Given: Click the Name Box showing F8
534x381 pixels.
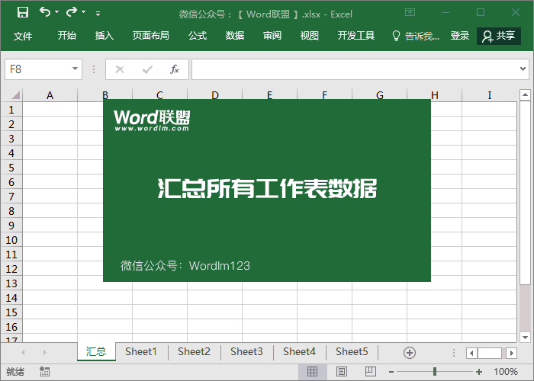Looking at the screenshot, I should coord(37,69).
